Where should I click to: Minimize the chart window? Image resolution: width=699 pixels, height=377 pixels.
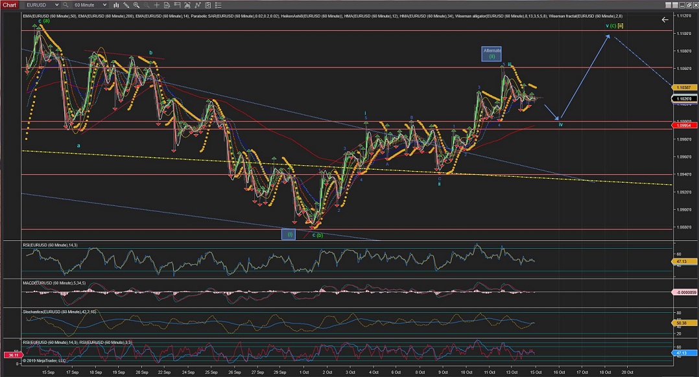682,5
